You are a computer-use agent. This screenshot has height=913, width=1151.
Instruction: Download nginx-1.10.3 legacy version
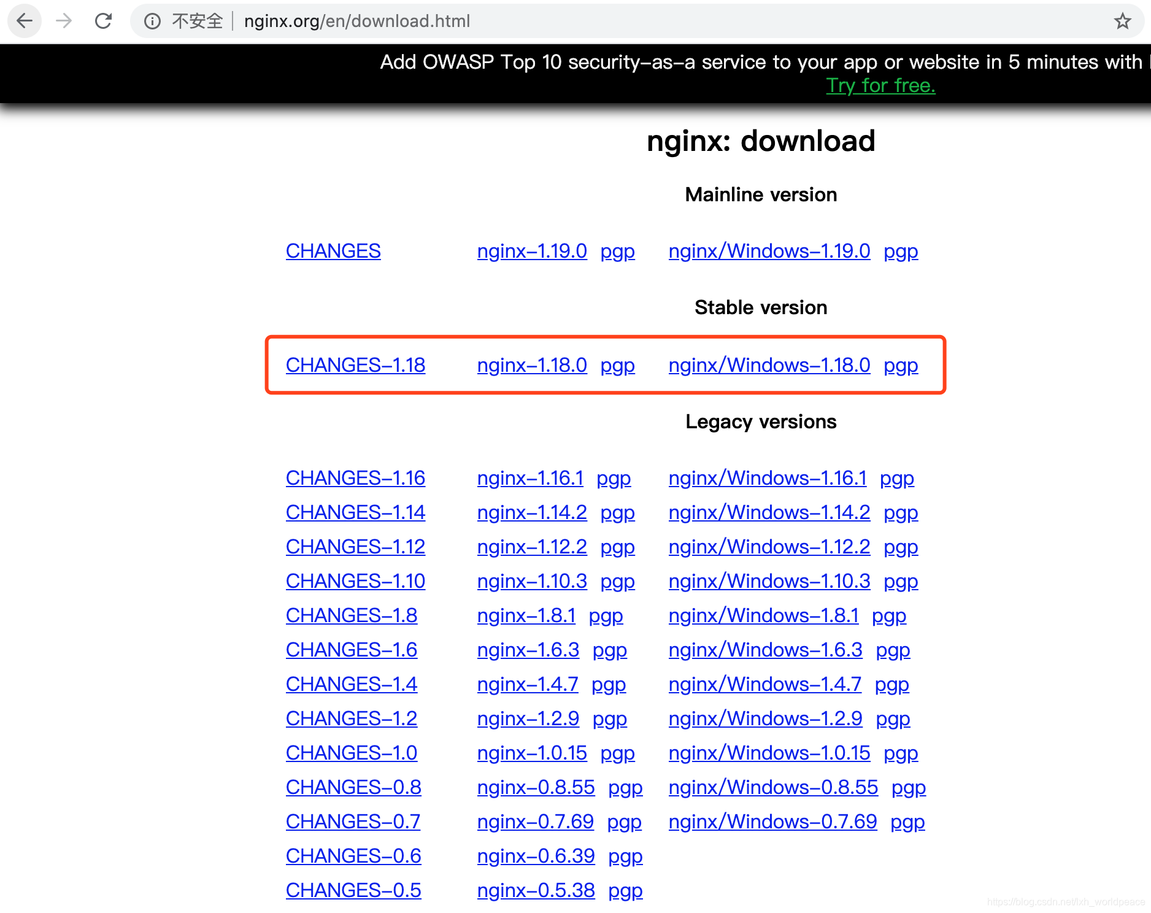click(531, 580)
